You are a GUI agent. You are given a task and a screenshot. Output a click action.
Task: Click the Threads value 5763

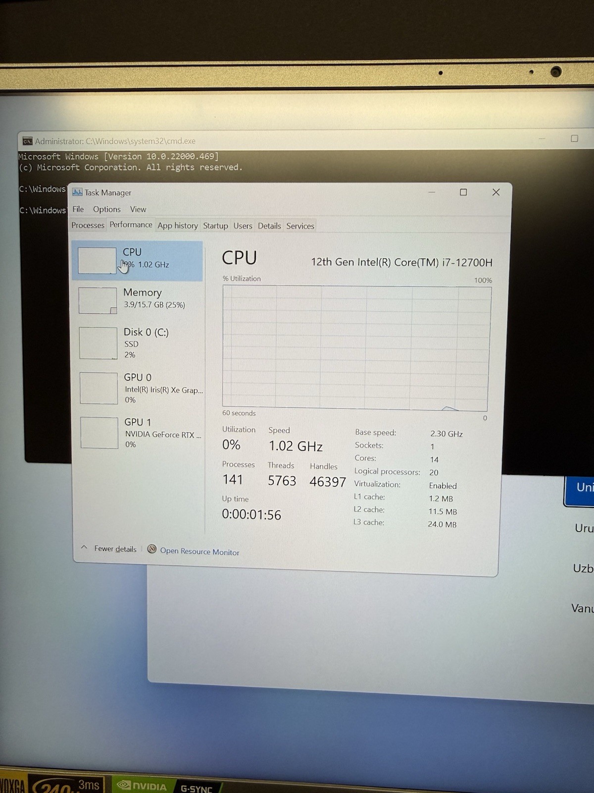pyautogui.click(x=282, y=480)
